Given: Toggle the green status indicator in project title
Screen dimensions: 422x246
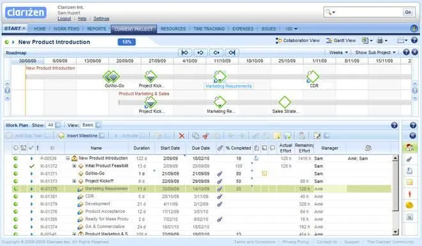Looking at the screenshot, I should click(x=7, y=42).
